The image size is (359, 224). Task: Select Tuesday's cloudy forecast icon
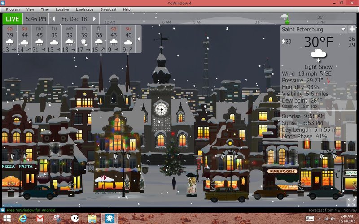[54, 42]
